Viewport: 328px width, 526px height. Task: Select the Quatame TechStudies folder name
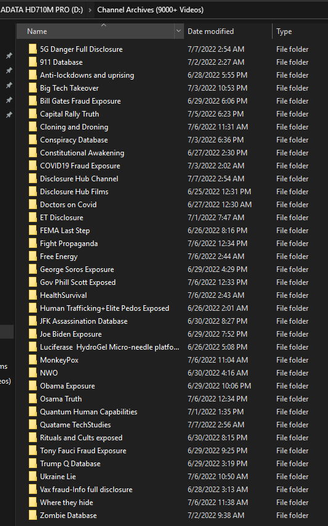coord(75,425)
